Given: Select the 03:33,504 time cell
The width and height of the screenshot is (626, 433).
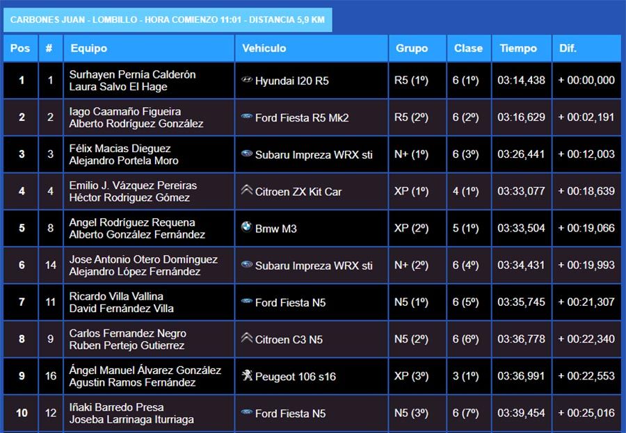Looking at the screenshot, I should tap(521, 229).
